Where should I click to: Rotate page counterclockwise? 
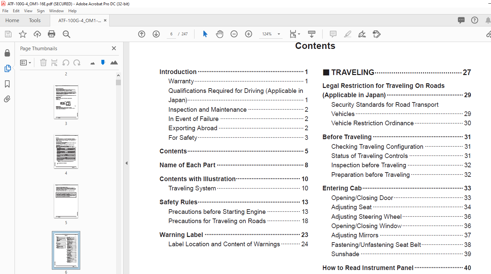[66, 62]
